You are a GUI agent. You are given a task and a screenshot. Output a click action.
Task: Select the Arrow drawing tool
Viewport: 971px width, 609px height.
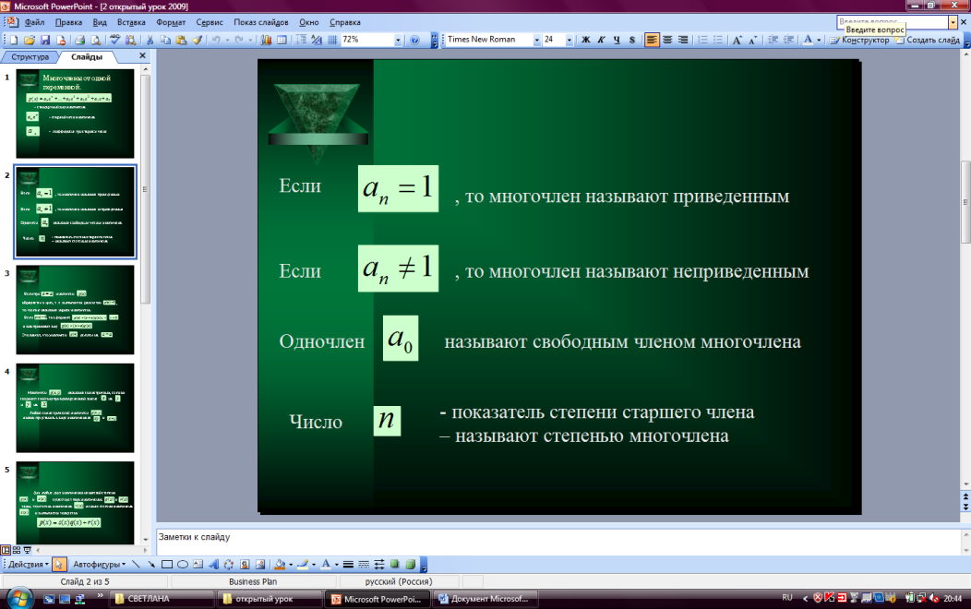coord(151,565)
